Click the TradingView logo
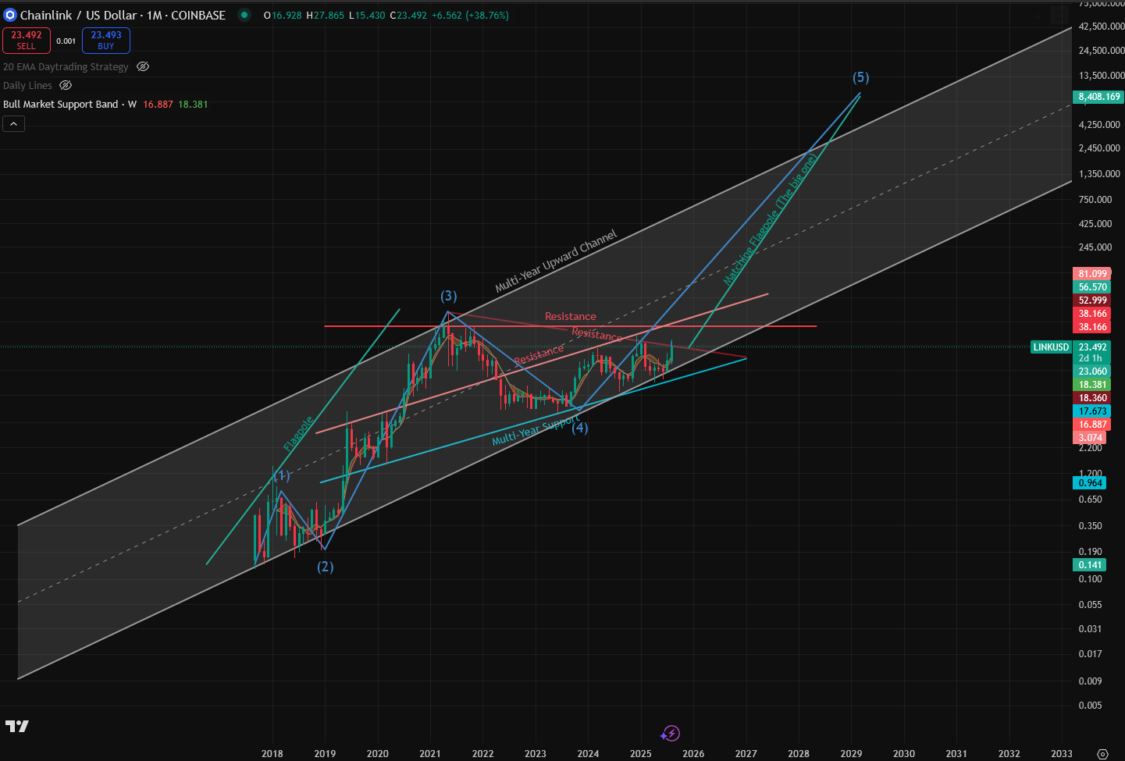This screenshot has height=761, width=1125. (17, 726)
